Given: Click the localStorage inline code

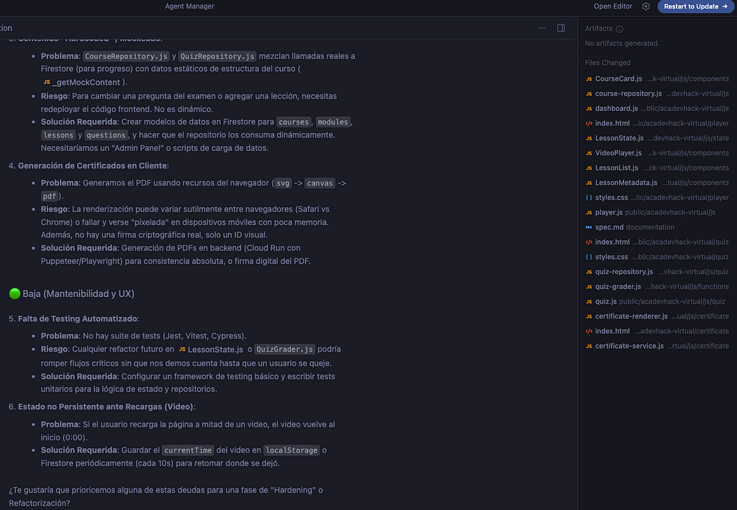Looking at the screenshot, I should (x=291, y=450).
